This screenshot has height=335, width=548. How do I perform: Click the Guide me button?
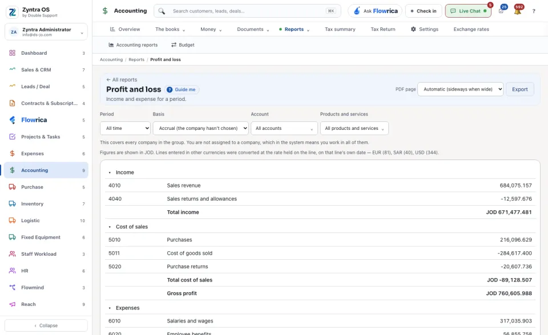(182, 89)
